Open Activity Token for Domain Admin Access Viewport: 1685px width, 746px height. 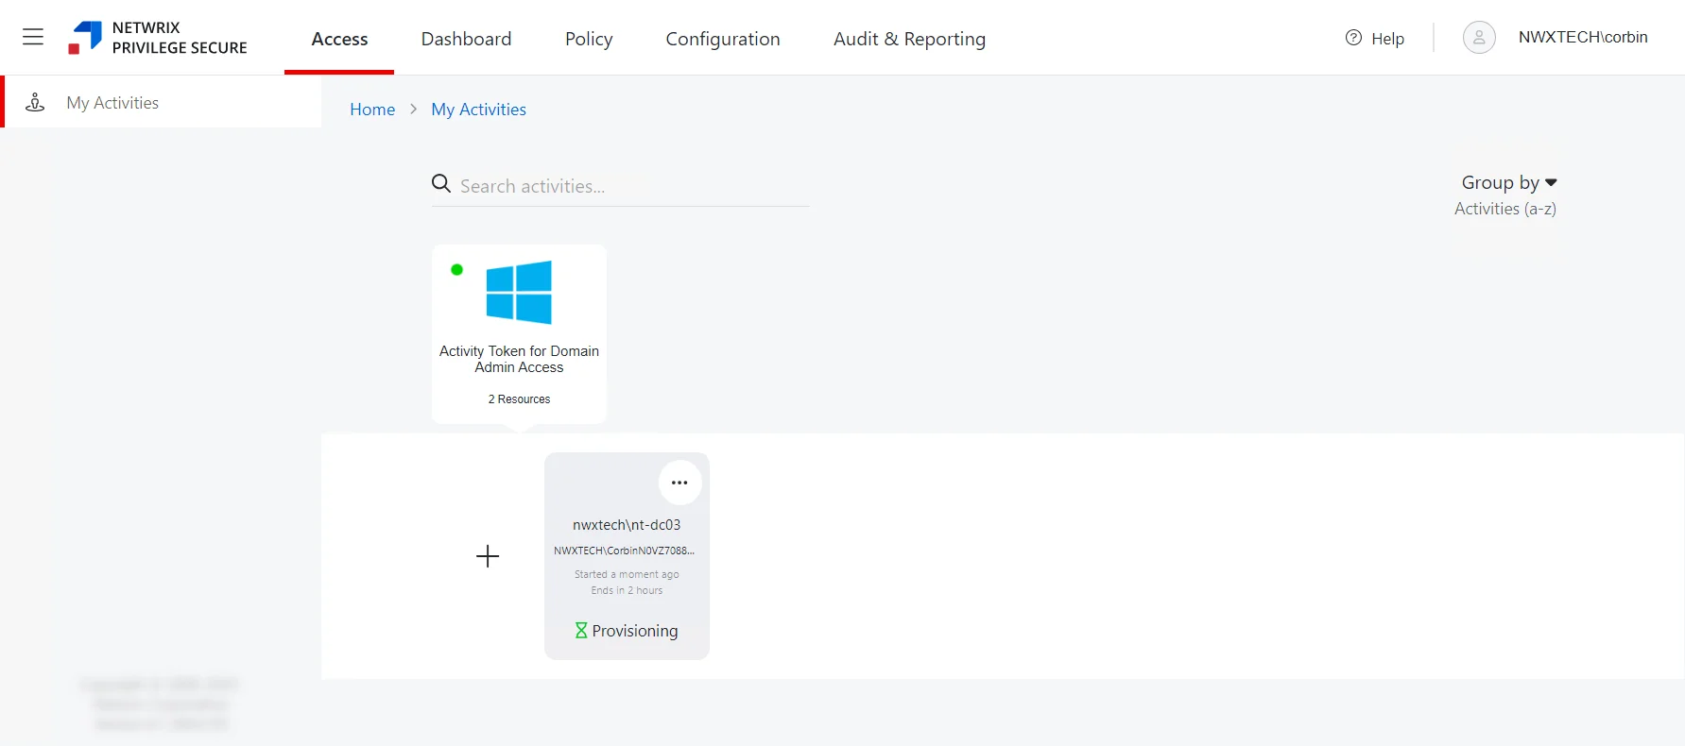(x=519, y=359)
